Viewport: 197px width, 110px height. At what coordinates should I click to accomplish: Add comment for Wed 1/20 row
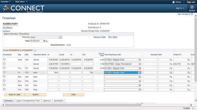pos(4,59)
